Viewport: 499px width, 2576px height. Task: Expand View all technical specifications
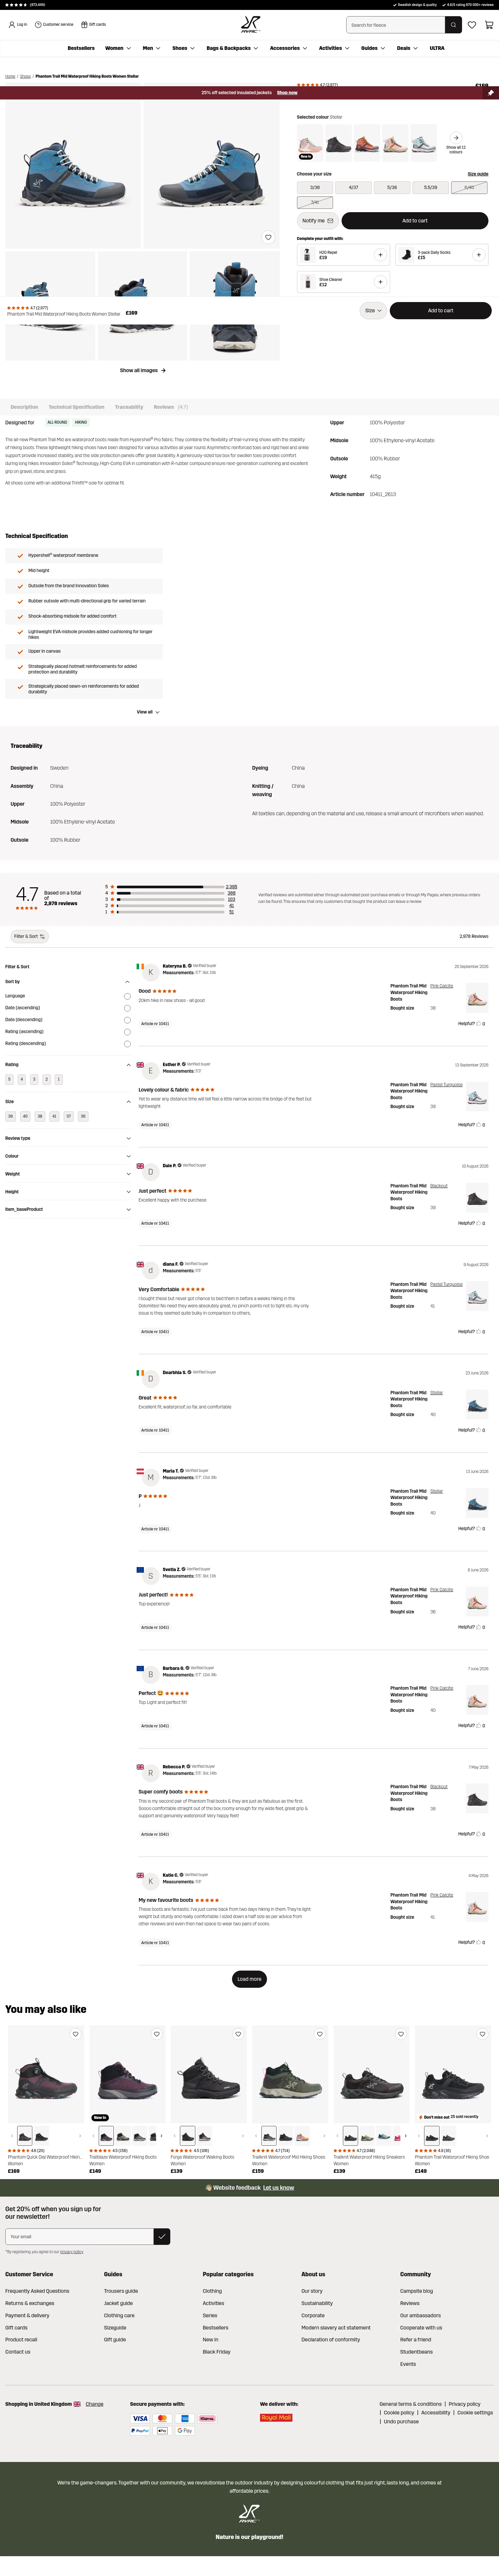[x=148, y=712]
